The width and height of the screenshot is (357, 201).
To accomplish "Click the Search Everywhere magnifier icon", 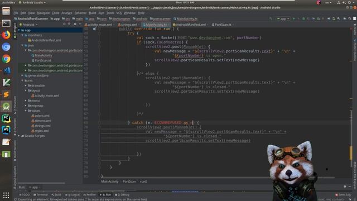I will point(350,18).
